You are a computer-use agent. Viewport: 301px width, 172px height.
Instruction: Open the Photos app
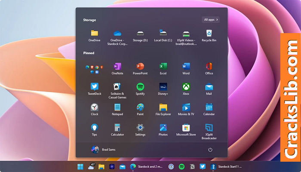(x=163, y=130)
